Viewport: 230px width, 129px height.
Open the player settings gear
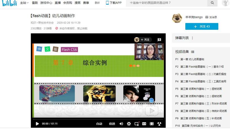point(129,124)
